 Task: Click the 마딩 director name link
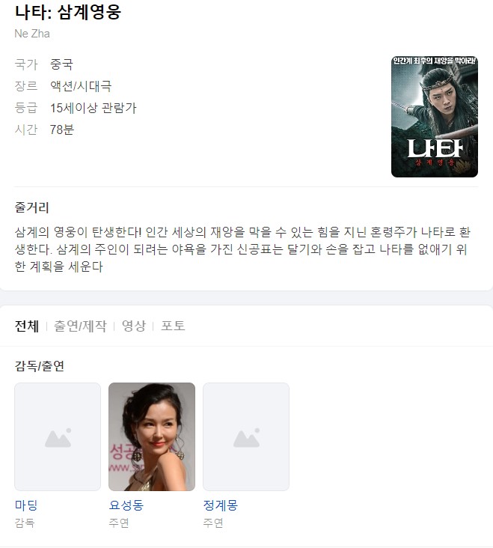coord(26,505)
